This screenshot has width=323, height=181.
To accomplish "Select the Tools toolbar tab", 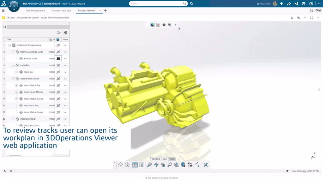I will tap(172, 159).
